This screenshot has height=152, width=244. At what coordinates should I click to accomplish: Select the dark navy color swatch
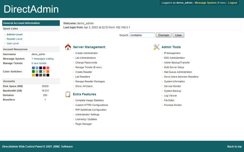pyautogui.click(x=41, y=68)
